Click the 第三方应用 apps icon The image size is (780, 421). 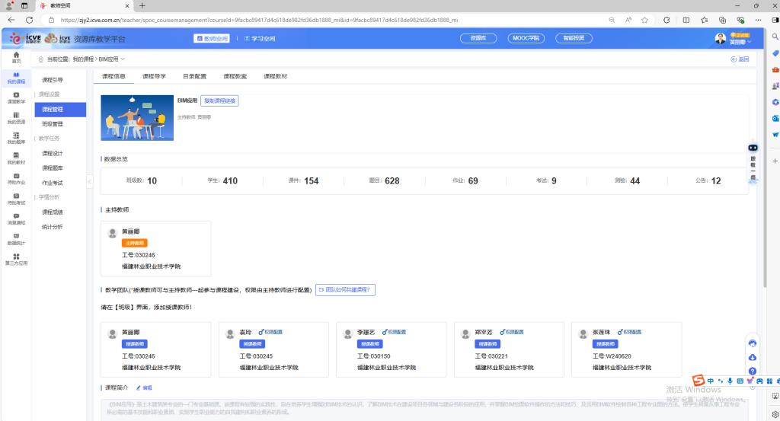pos(16,259)
